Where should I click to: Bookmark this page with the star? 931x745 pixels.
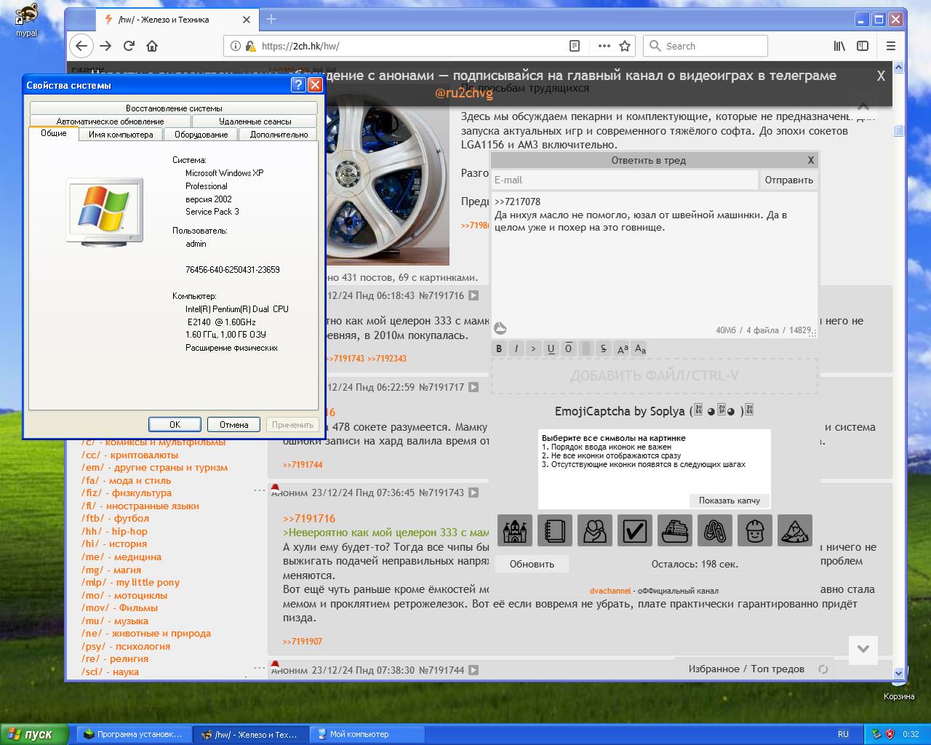tap(625, 46)
